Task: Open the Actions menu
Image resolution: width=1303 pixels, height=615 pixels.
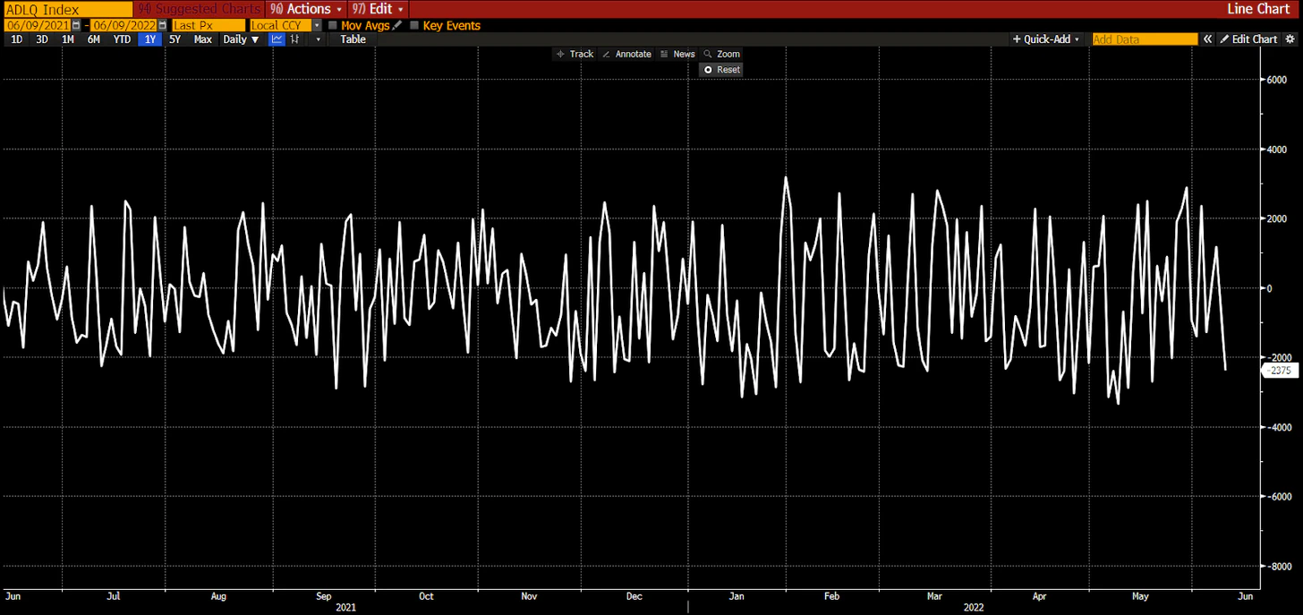Action: [305, 9]
